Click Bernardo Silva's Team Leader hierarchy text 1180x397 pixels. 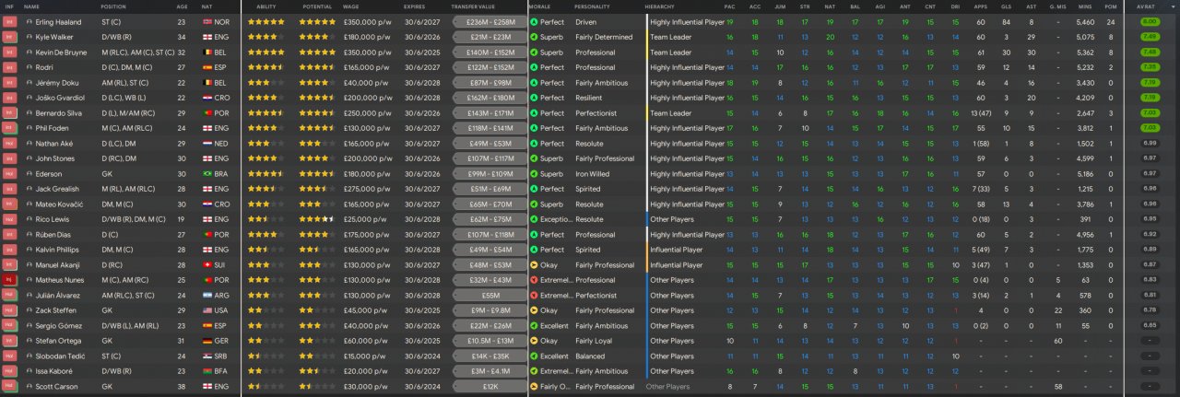(670, 112)
